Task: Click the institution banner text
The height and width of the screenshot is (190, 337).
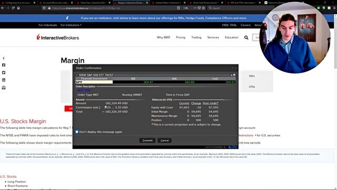Action: [164, 18]
